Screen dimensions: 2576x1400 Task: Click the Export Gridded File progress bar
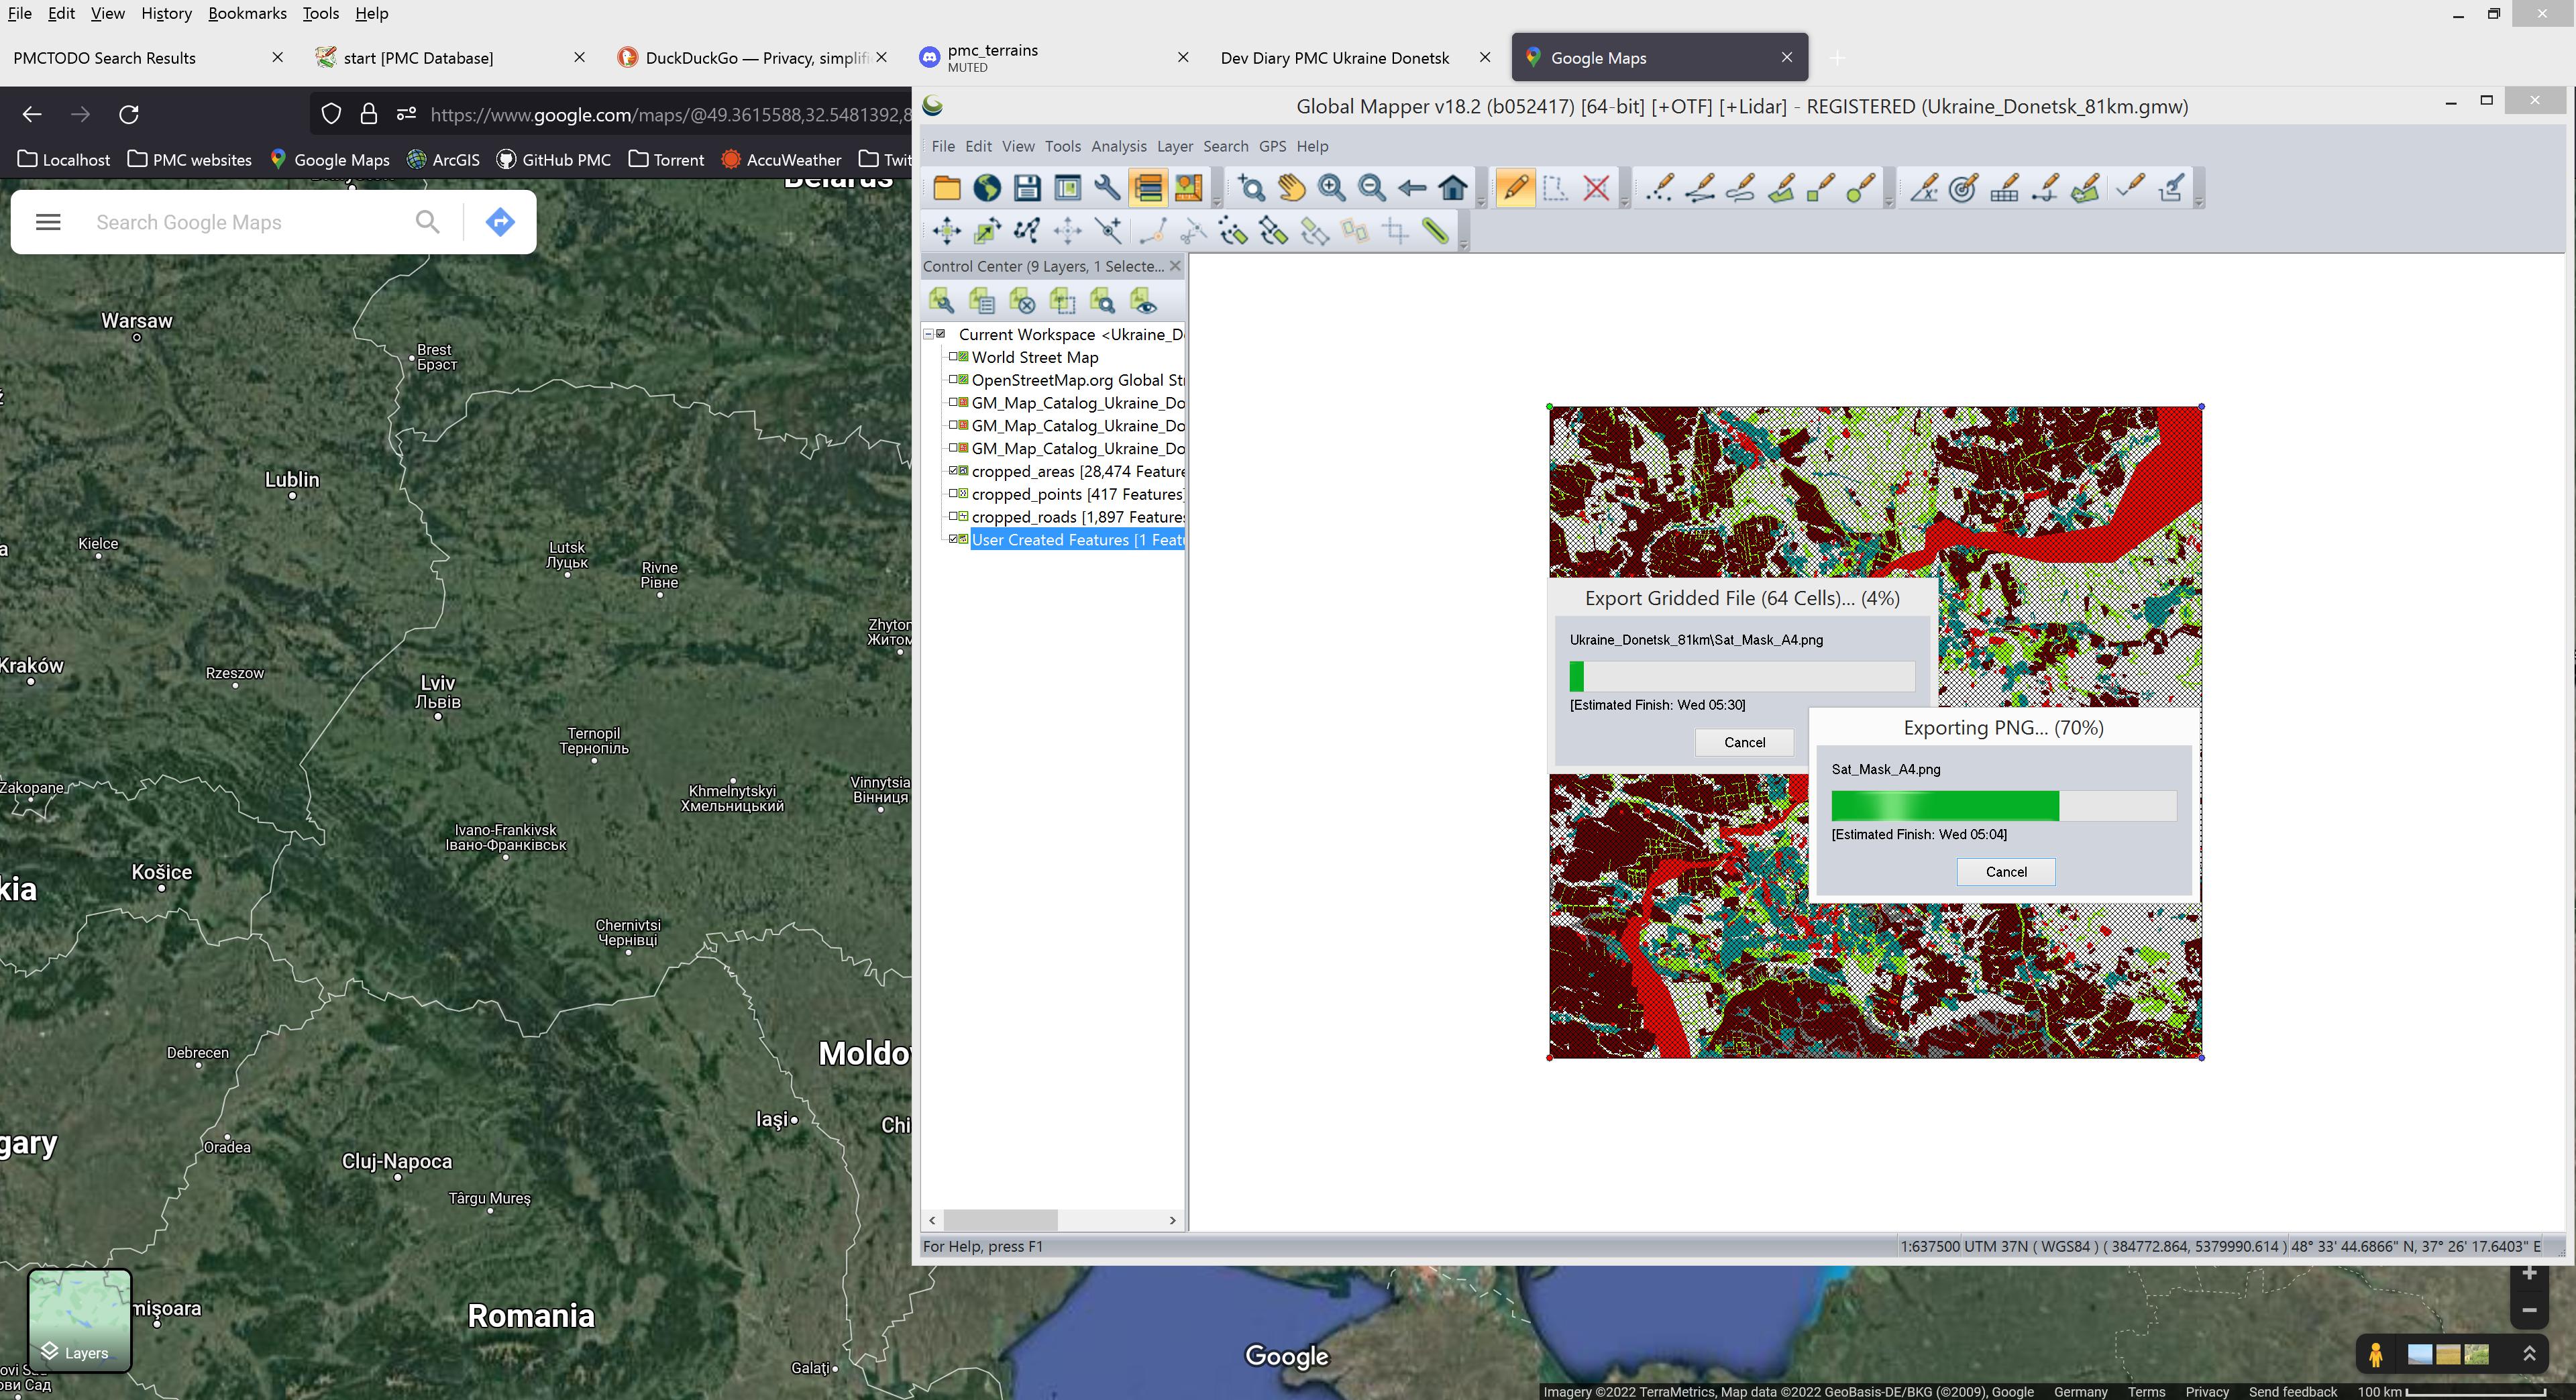pyautogui.click(x=1742, y=676)
